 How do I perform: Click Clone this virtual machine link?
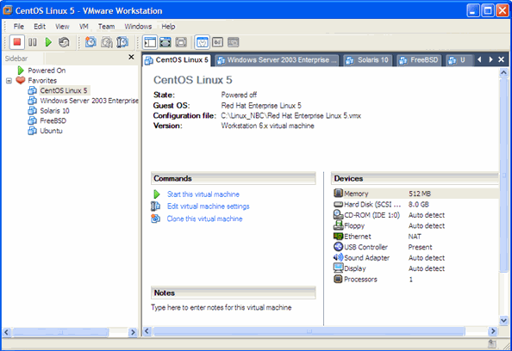coord(205,219)
